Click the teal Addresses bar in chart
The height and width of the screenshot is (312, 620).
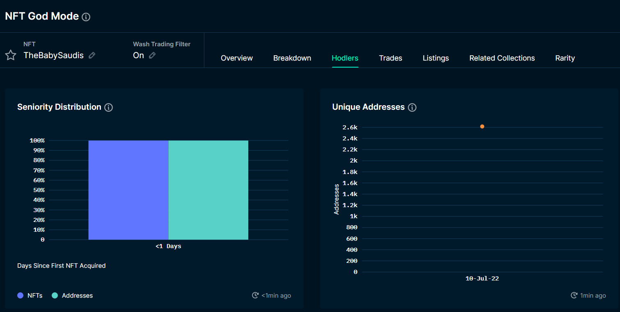pos(208,190)
